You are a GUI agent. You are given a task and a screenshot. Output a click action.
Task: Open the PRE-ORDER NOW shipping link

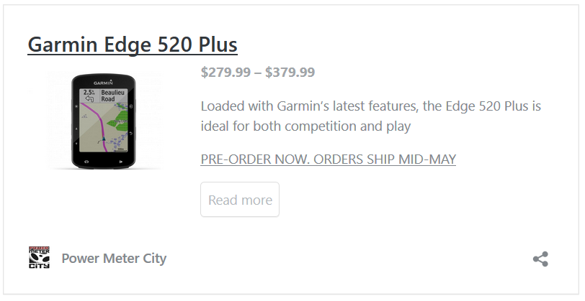[x=329, y=159]
